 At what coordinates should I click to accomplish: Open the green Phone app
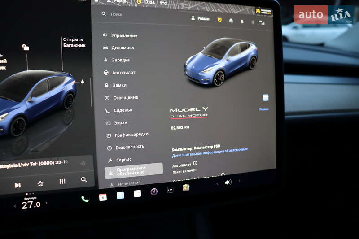[x=85, y=199]
